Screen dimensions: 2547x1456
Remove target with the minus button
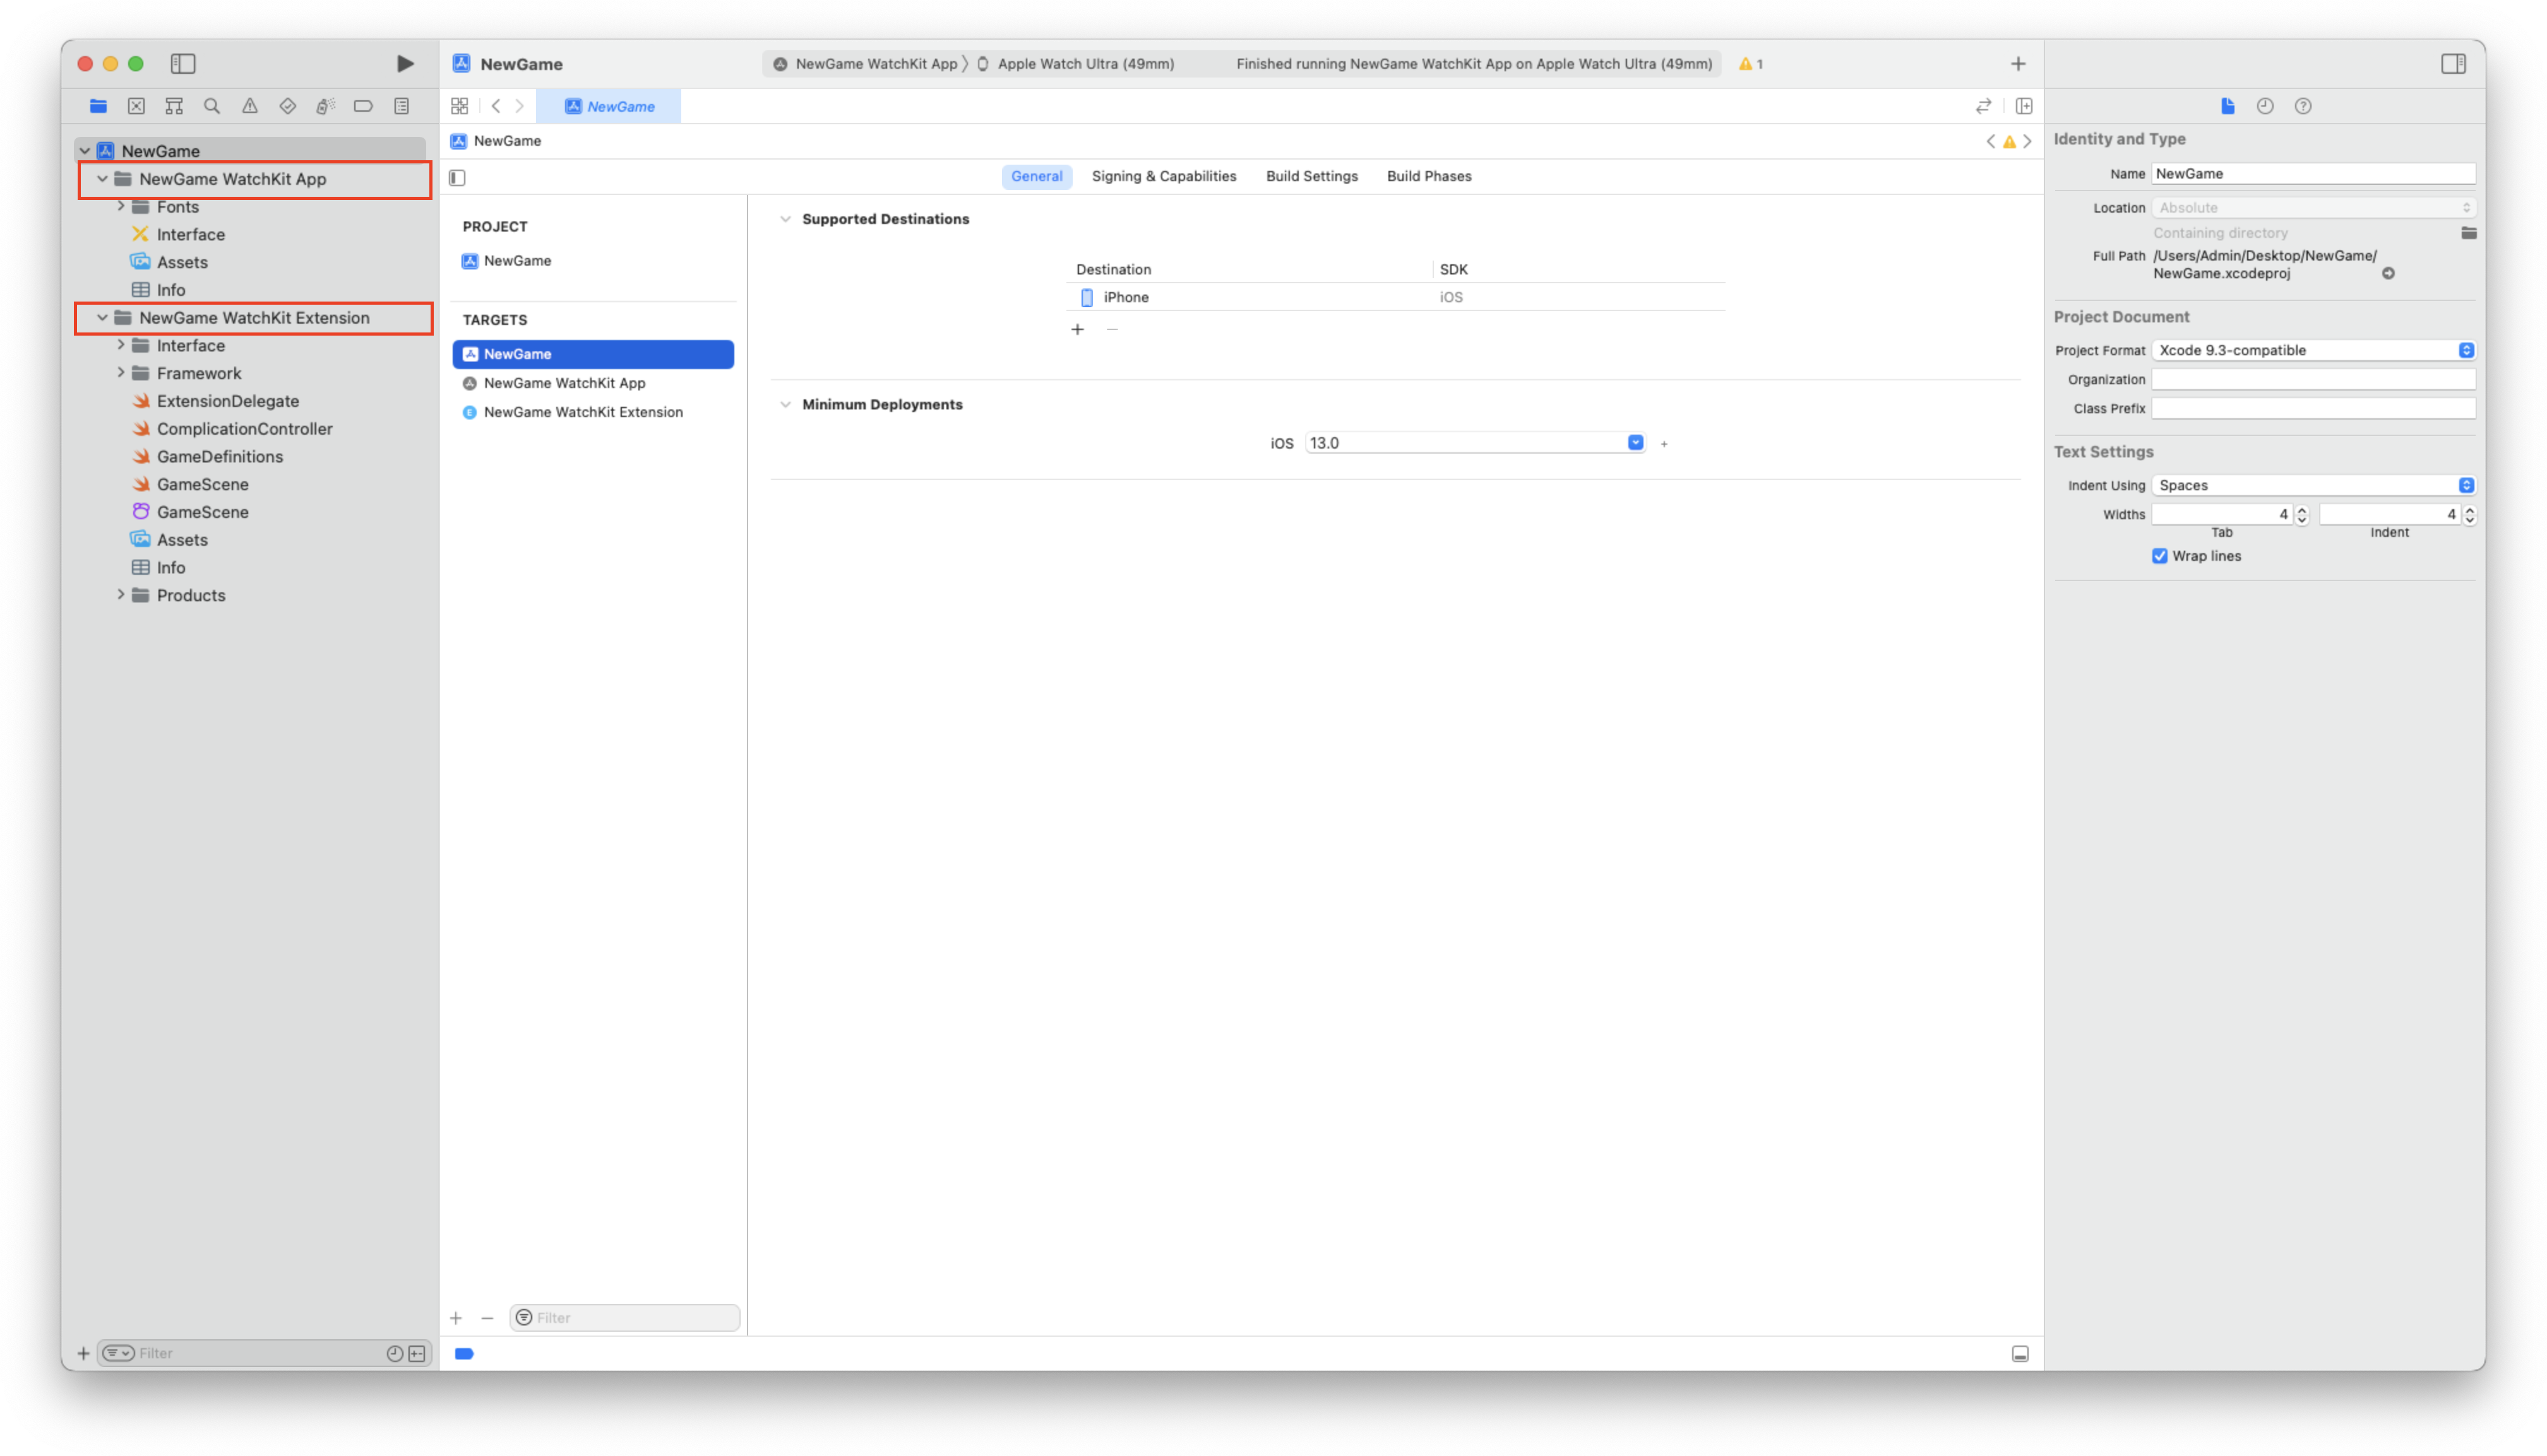coord(486,1318)
